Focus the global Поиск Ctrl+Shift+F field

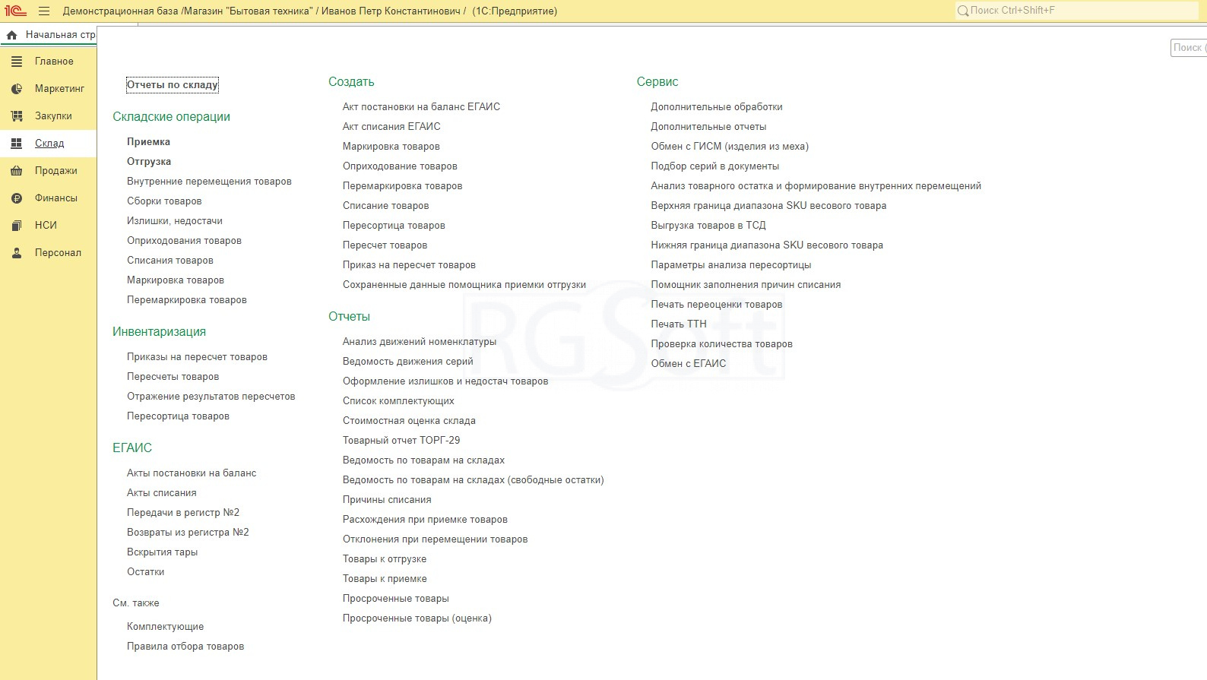[x=1076, y=11]
